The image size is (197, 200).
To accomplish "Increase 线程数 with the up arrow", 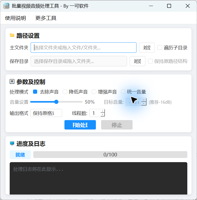I will tap(102, 111).
